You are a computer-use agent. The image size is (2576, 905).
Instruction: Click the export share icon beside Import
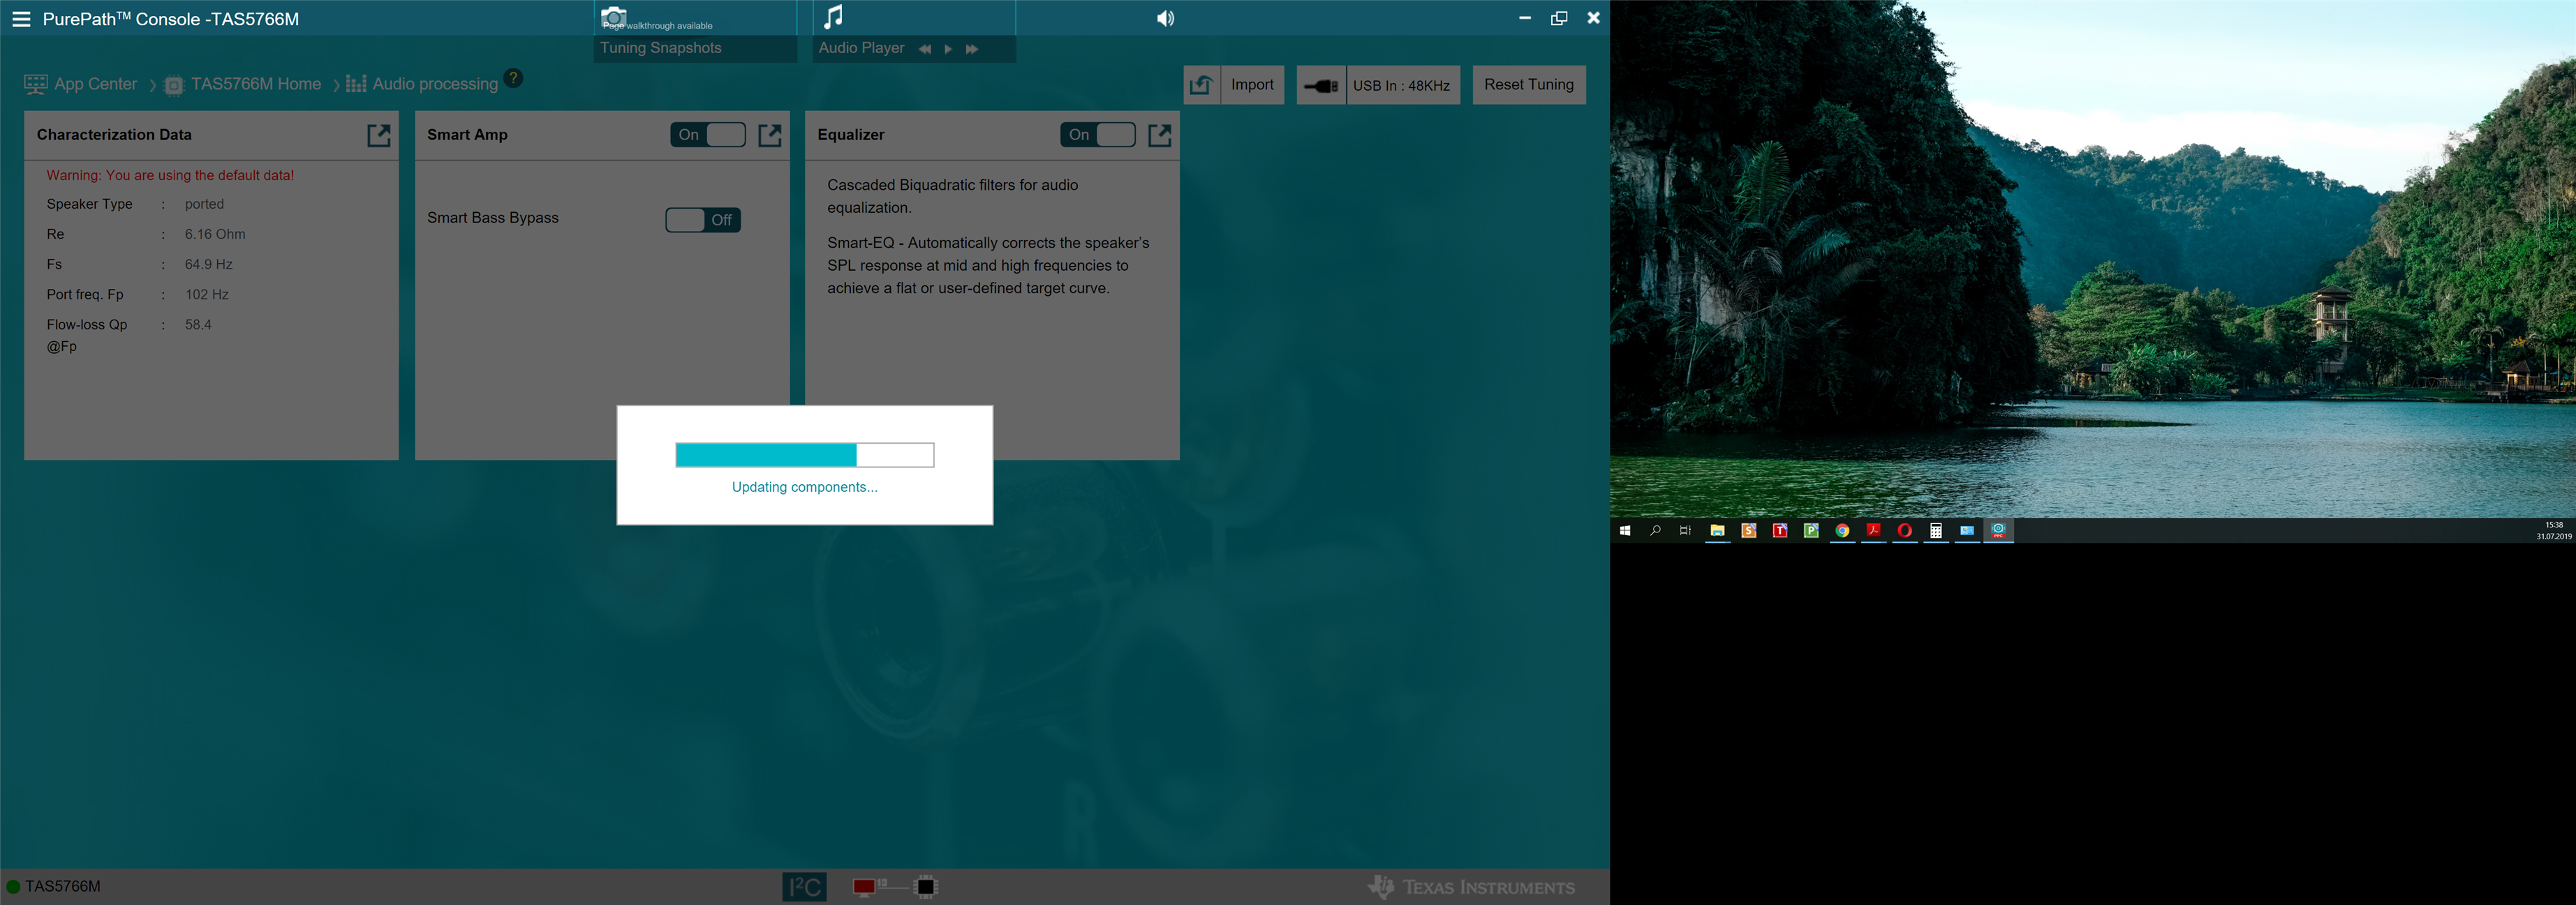coord(1202,85)
